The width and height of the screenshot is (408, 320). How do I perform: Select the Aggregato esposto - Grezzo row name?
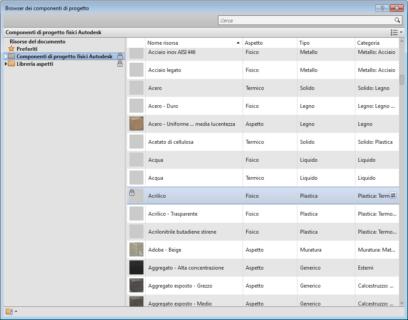180,285
